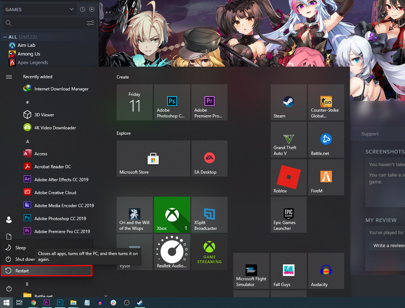This screenshot has height=308, width=405.
Task: Click the user account icon in the Start sidebar
Action: pyautogui.click(x=9, y=220)
